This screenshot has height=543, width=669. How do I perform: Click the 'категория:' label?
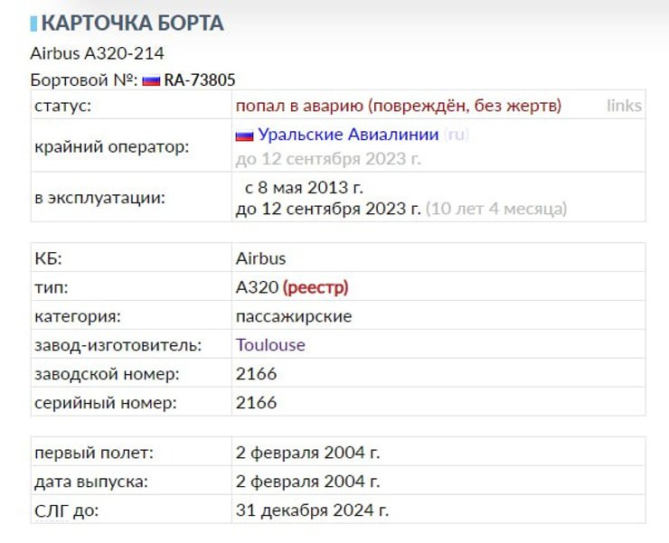click(78, 316)
